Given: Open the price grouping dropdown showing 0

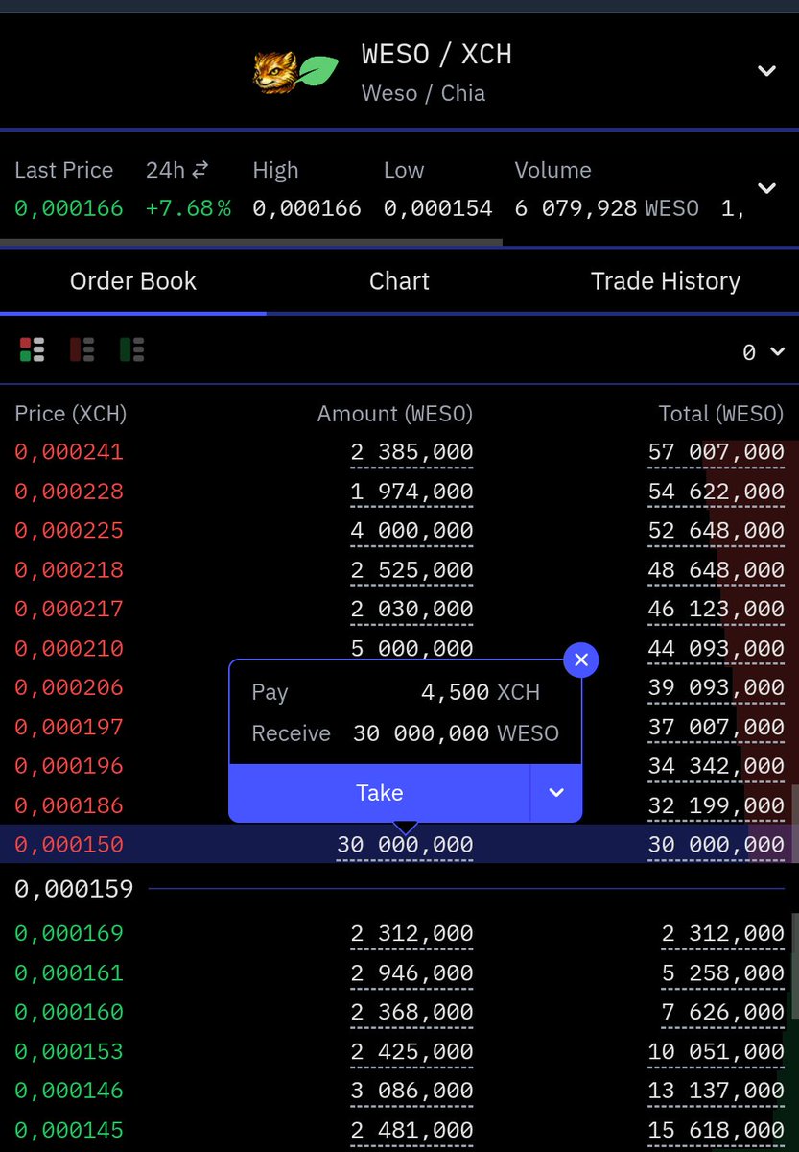Looking at the screenshot, I should [764, 352].
